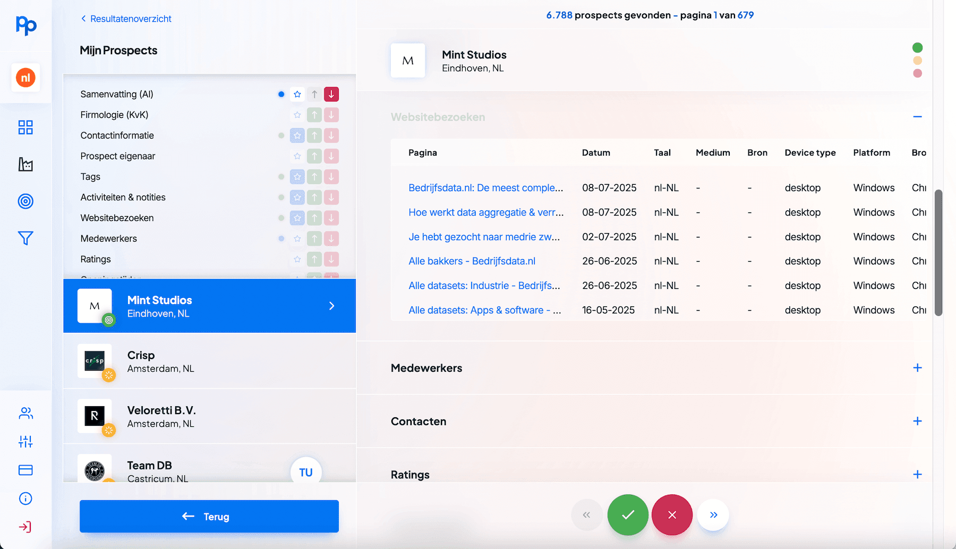Expand the Medewerkers section
This screenshot has height=549, width=956.
(917, 368)
